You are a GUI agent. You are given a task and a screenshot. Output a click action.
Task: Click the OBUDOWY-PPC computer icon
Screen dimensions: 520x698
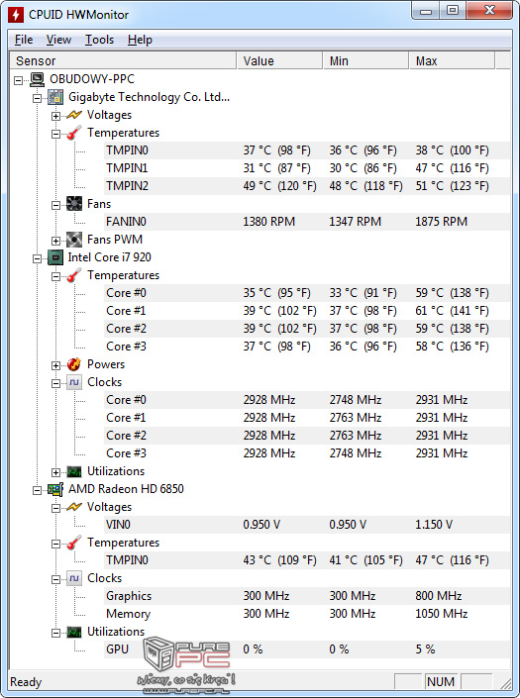click(38, 79)
